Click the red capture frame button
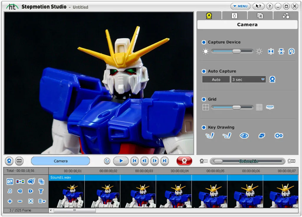 tap(184, 161)
